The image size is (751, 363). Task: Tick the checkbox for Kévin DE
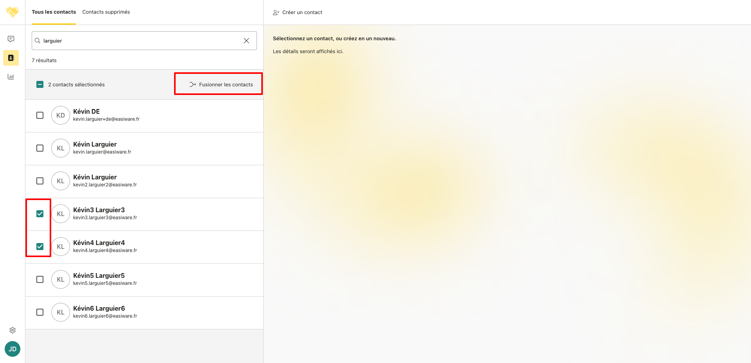pyautogui.click(x=40, y=115)
